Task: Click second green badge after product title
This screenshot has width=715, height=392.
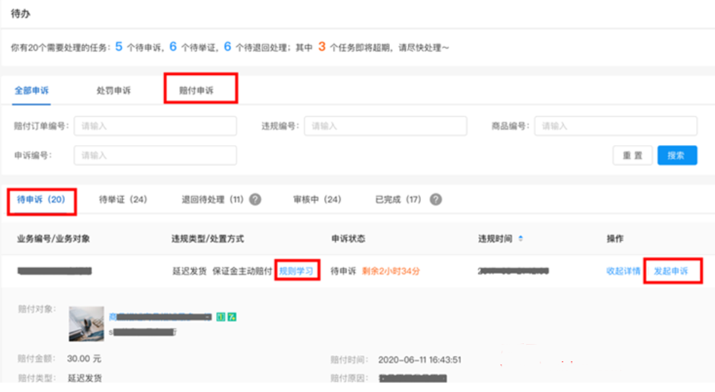Action: click(x=232, y=317)
